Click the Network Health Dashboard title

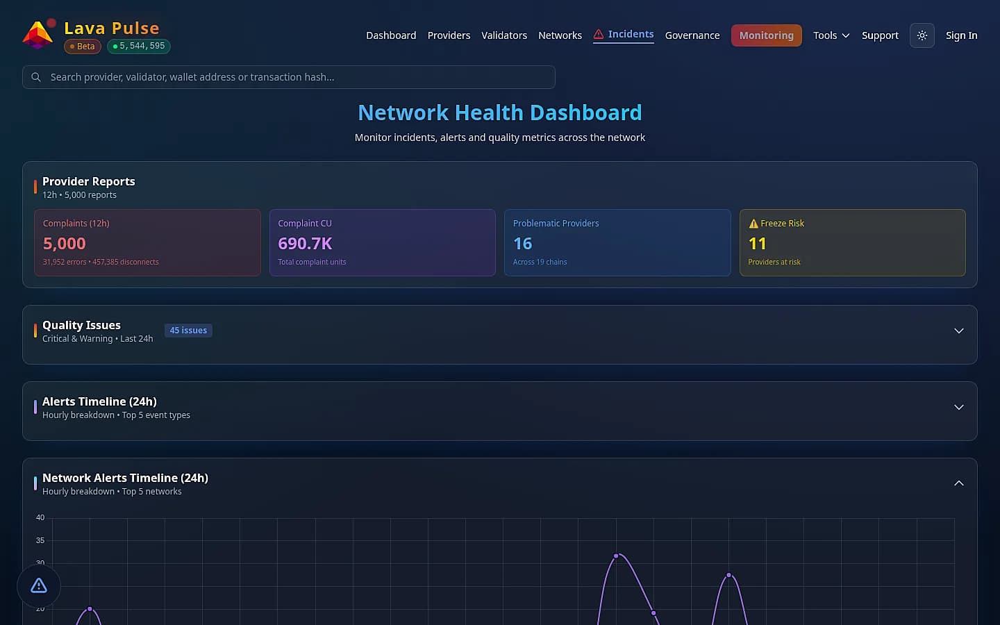(500, 112)
